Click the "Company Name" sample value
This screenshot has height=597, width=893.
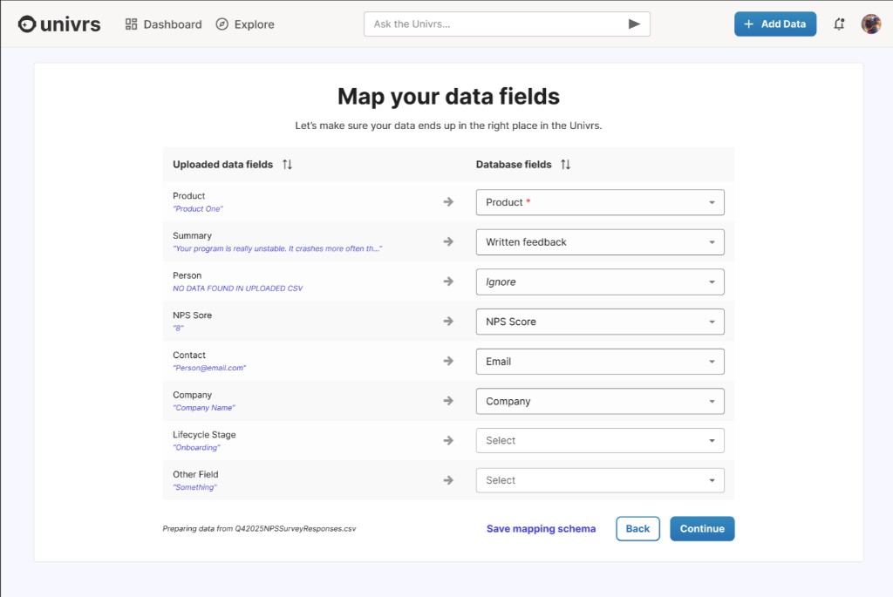tap(204, 408)
